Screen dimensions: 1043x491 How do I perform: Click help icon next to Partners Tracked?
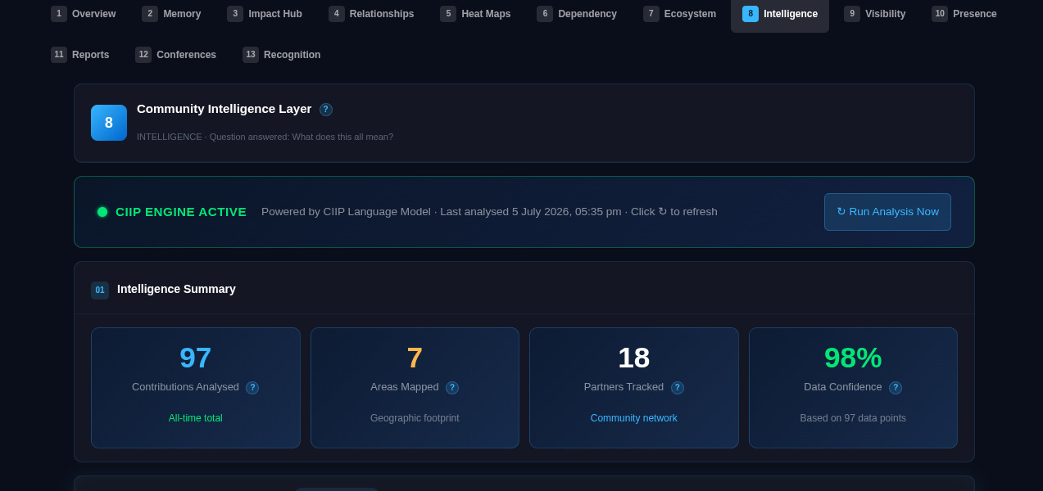click(678, 388)
